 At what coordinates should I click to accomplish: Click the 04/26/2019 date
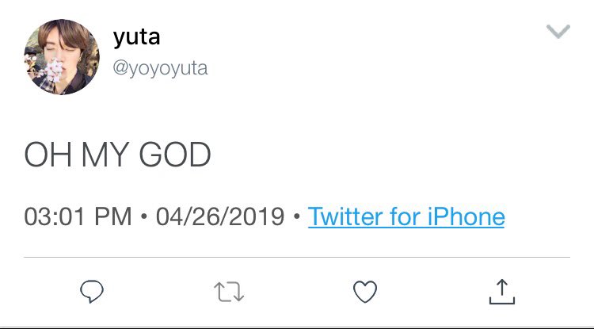click(x=220, y=216)
